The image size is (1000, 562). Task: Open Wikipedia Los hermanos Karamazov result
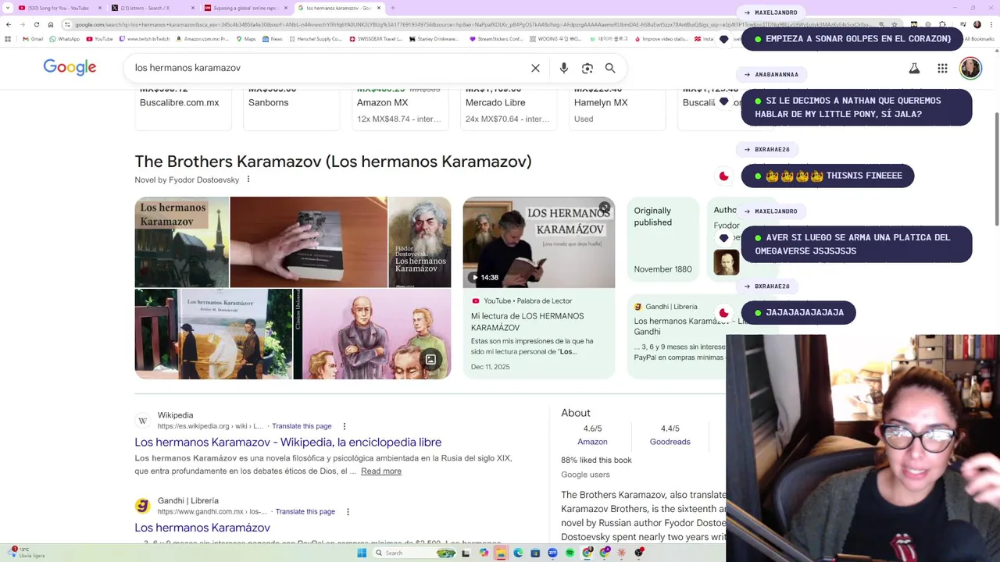[287, 442]
